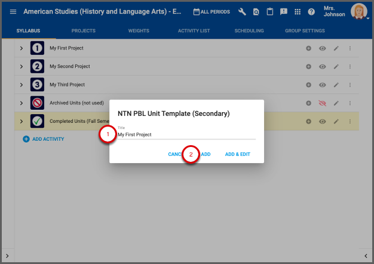Open the hamburger navigation menu
Image resolution: width=374 pixels, height=264 pixels.
pyautogui.click(x=13, y=12)
